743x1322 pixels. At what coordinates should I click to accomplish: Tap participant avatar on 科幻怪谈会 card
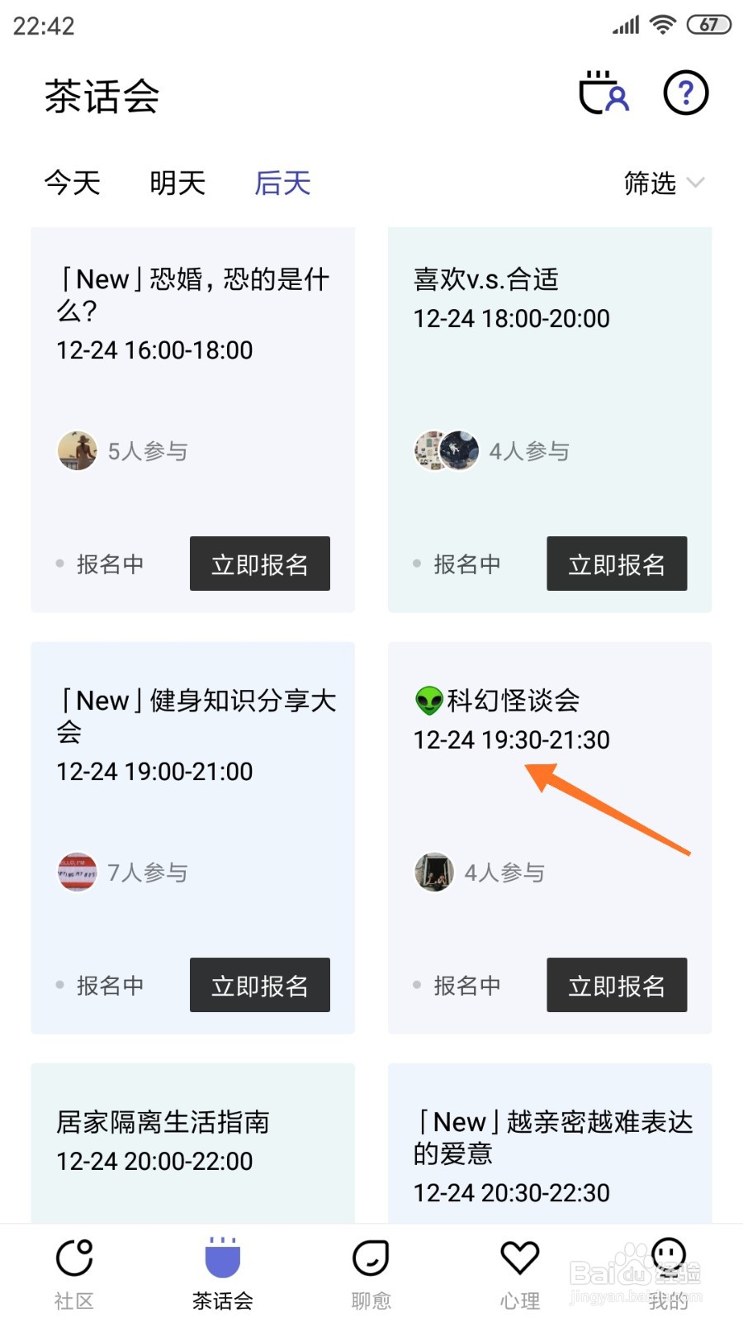(434, 872)
